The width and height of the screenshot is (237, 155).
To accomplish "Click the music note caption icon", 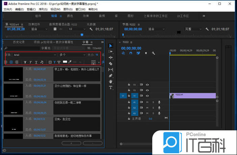I will click(42, 62).
